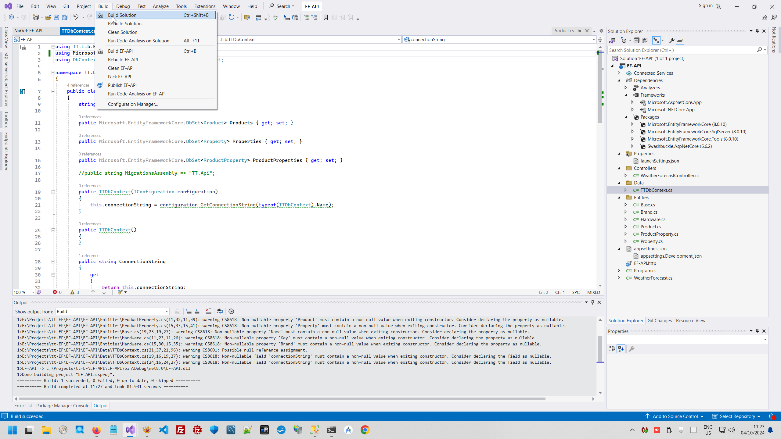Toggle timestamps clock icon in Output toolbar

pos(231,311)
